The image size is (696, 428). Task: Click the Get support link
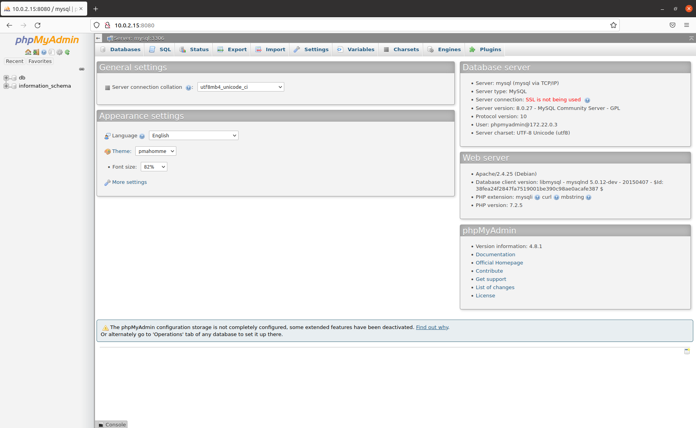pyautogui.click(x=491, y=279)
